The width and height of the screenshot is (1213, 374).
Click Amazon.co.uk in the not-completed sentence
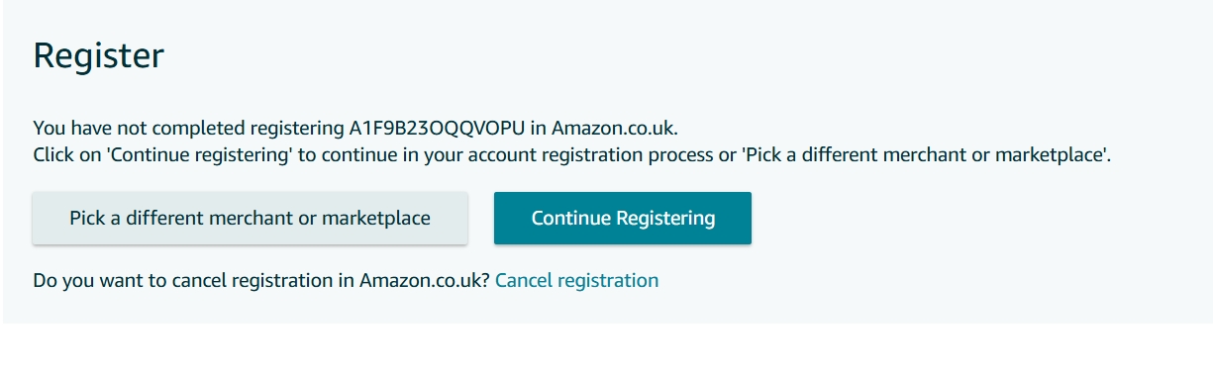click(615, 129)
